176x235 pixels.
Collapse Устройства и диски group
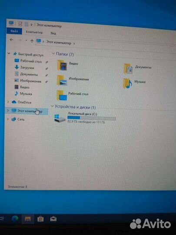[52, 106]
